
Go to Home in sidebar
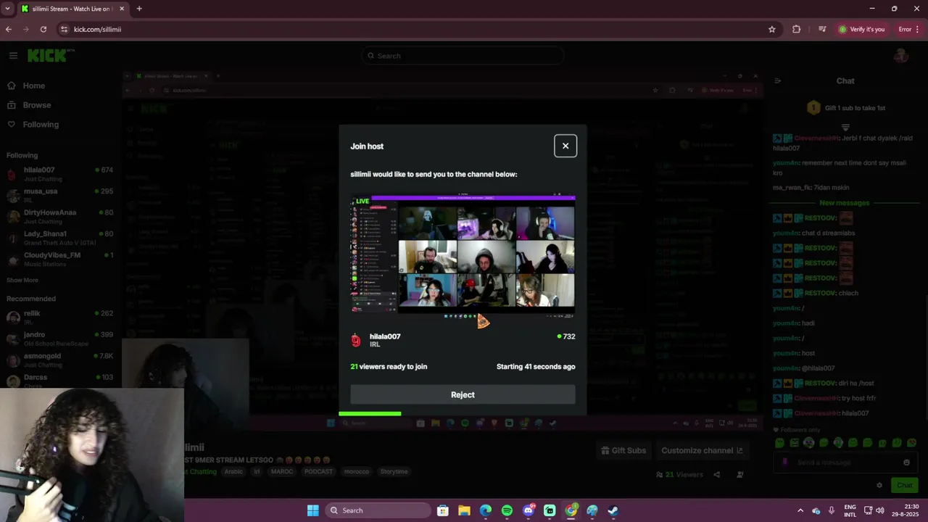click(x=33, y=86)
